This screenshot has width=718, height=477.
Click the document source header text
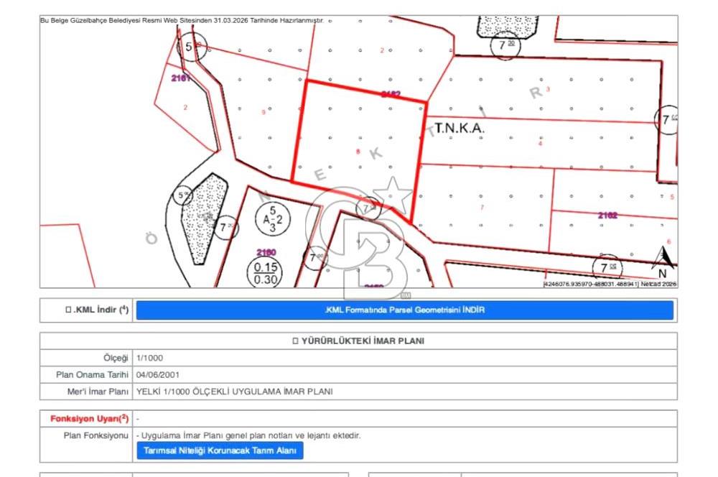pos(182,21)
